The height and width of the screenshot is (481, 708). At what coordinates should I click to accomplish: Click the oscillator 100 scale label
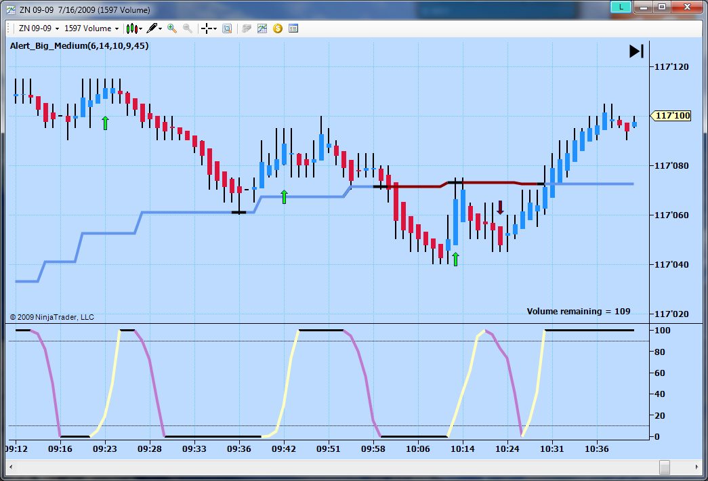click(x=663, y=331)
